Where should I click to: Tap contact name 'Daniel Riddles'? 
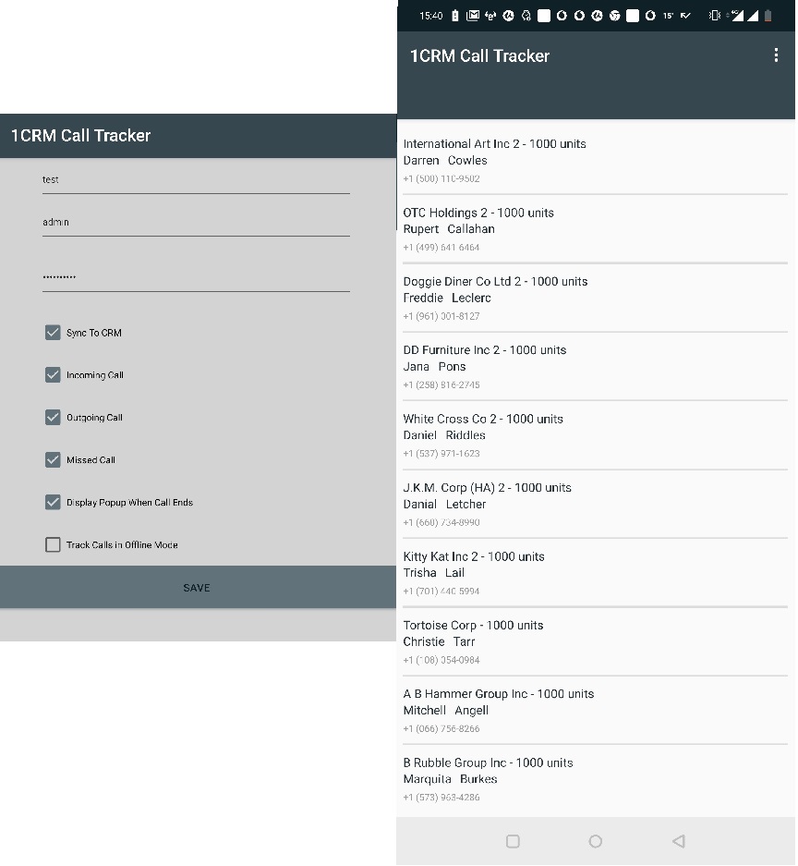click(x=444, y=435)
